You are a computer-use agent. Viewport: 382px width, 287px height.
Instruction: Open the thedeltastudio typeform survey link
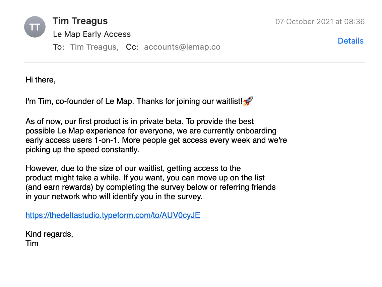(x=113, y=215)
